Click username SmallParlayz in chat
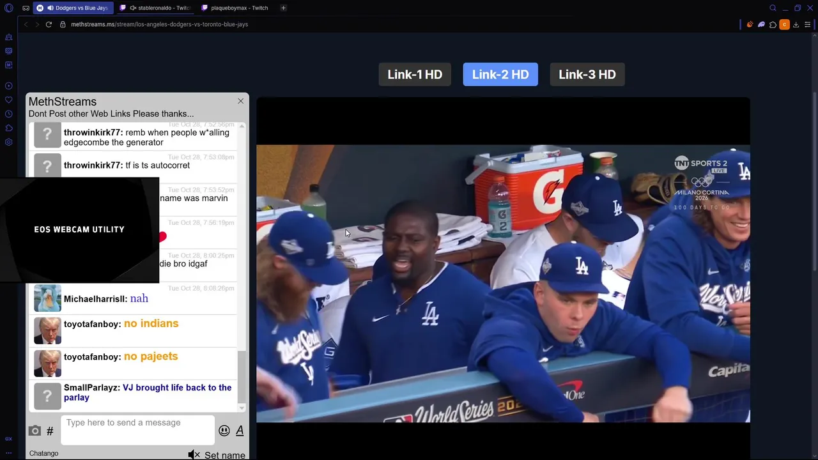 click(x=92, y=388)
